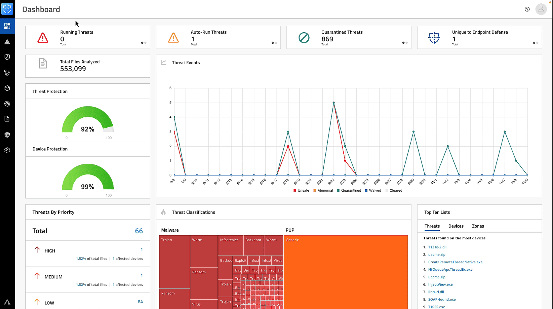This screenshot has height=309, width=553.
Task: Open the network hierarchy sidebar icon
Action: coord(7,73)
